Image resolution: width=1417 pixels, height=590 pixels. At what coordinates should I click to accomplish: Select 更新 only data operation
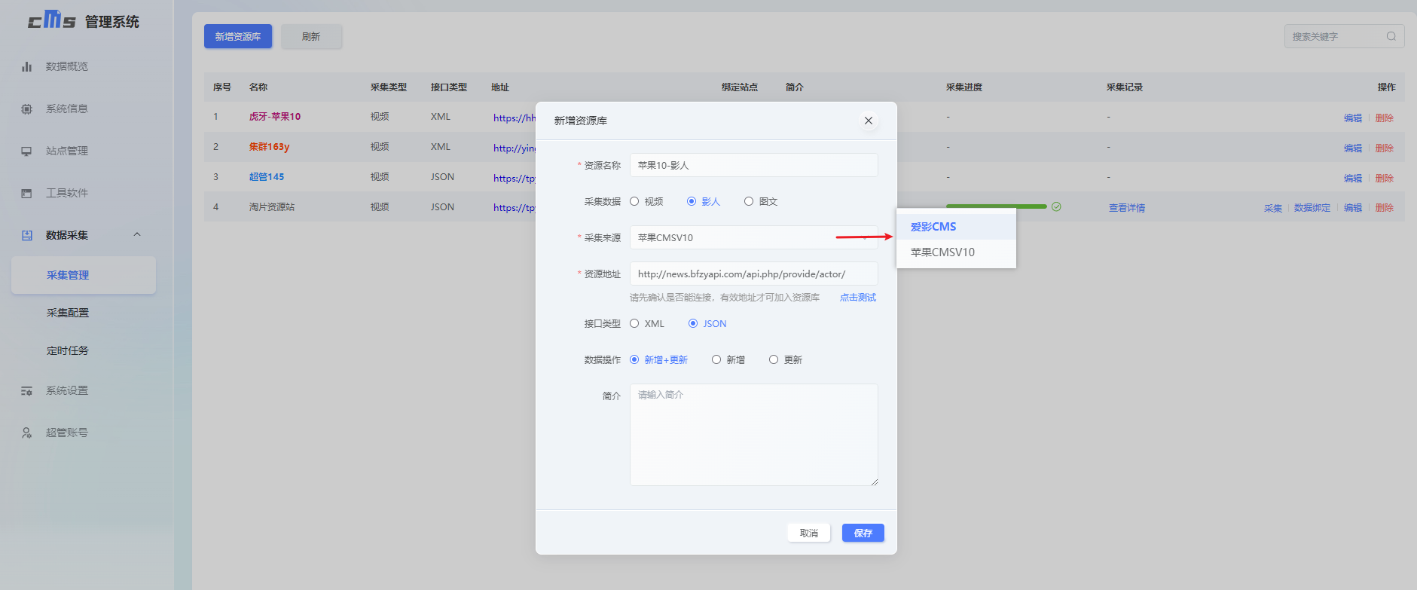[x=774, y=359]
